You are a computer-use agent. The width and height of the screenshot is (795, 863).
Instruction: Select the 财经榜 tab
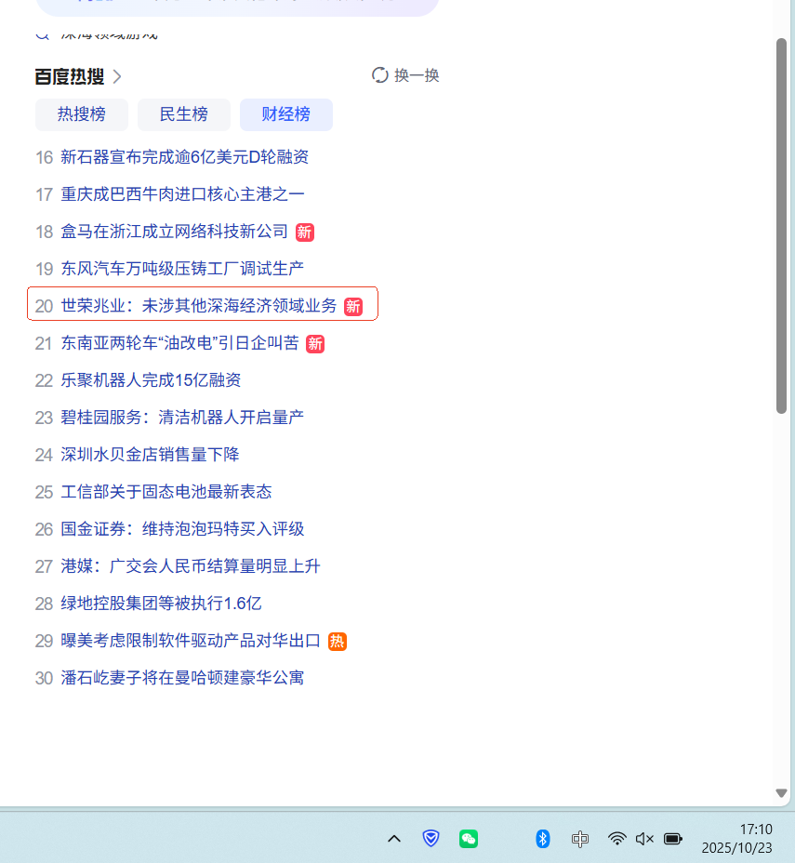point(286,114)
